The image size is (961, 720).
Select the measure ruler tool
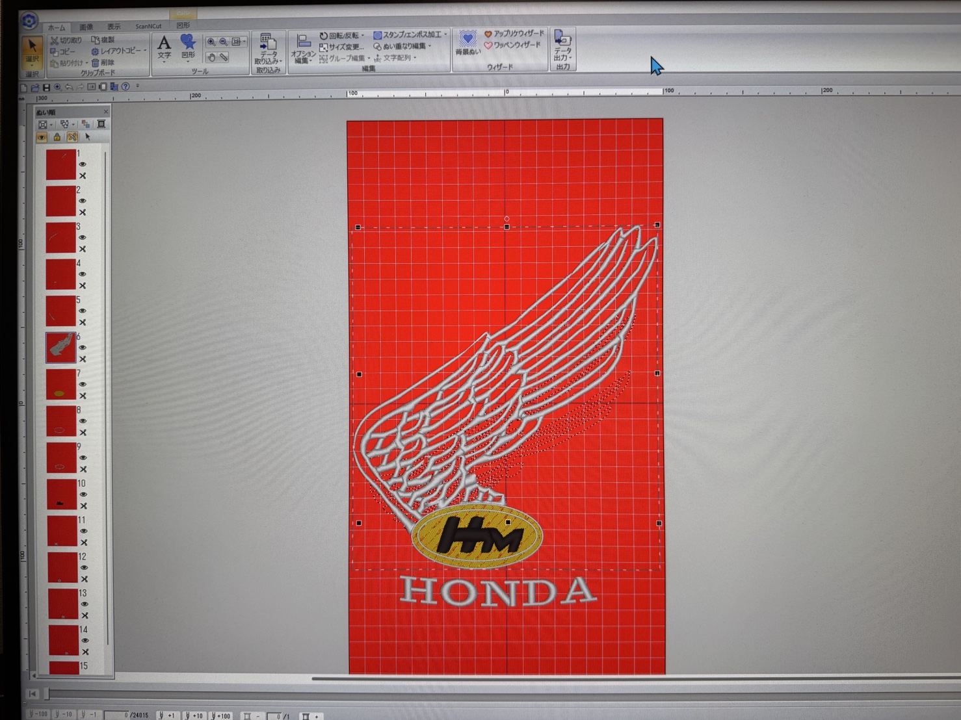224,57
